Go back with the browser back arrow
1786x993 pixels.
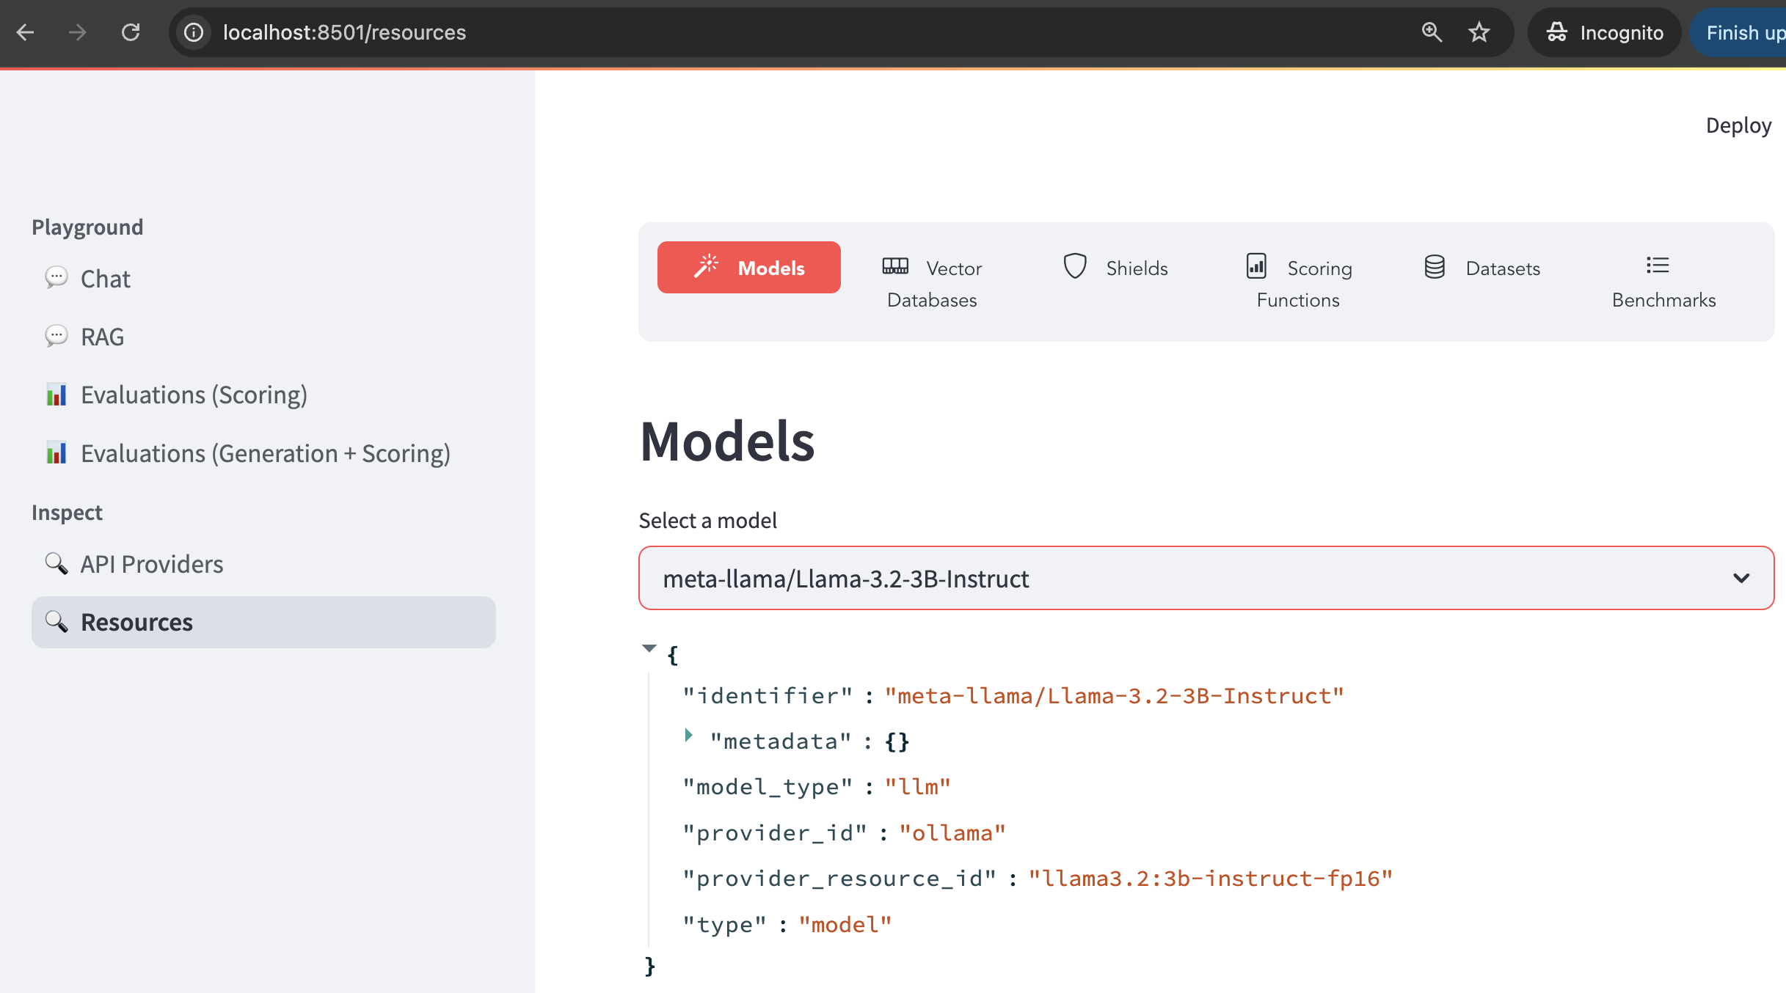pos(26,32)
